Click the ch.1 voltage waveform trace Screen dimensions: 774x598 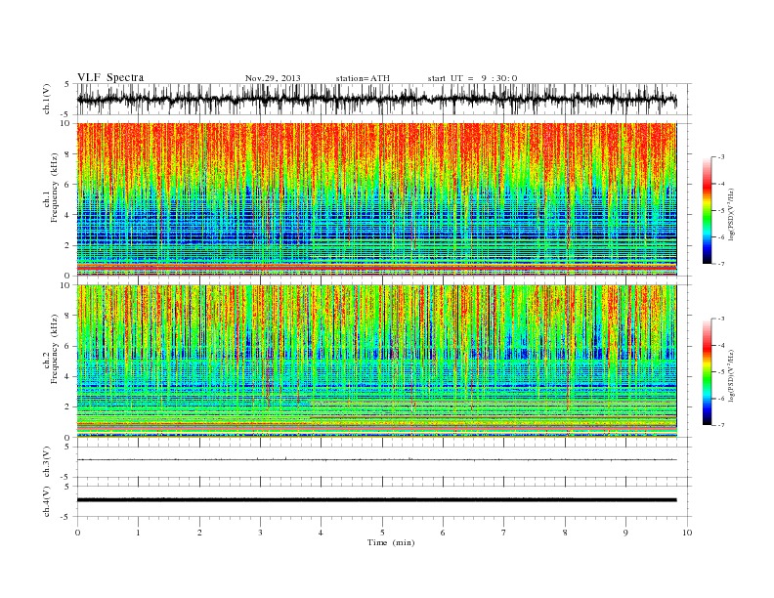(x=376, y=99)
